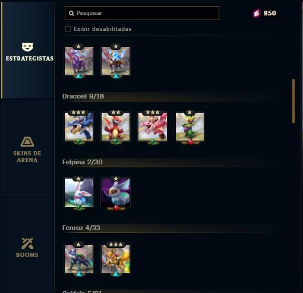Screen dimensions: 303x293
Task: Click the Felpina 2/30 section header
Action: 83,162
